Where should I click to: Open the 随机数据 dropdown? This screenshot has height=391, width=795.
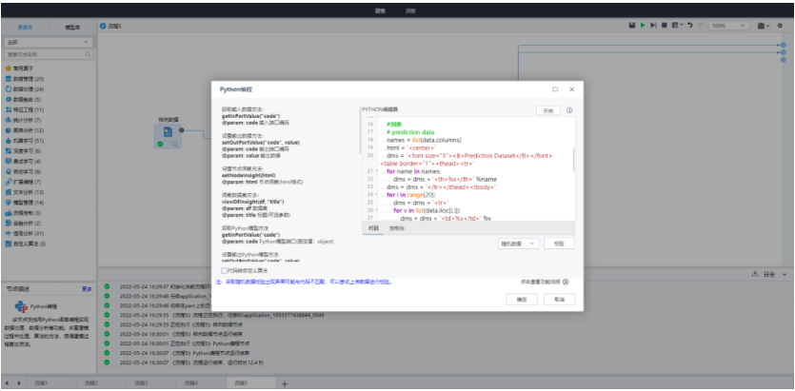pyautogui.click(x=517, y=244)
